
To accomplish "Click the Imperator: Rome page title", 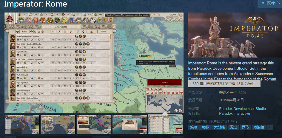I will pos(36,4).
